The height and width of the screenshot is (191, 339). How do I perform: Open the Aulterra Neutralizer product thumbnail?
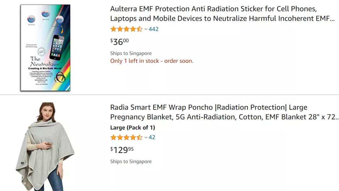pyautogui.click(x=45, y=48)
